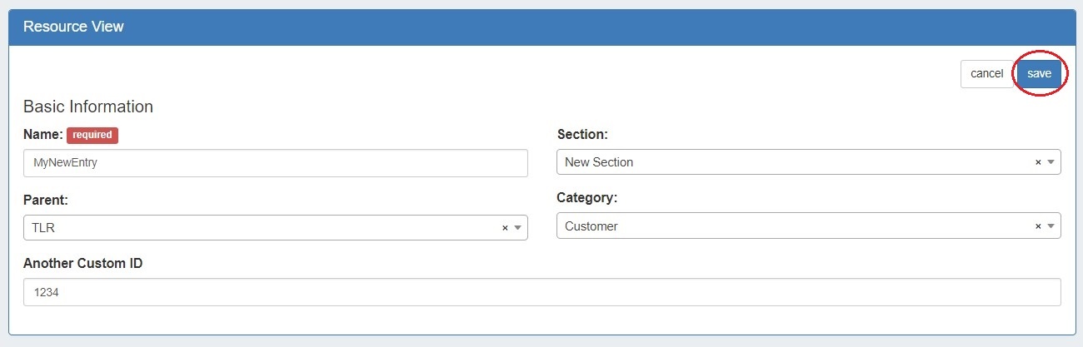This screenshot has height=347, width=1083.
Task: Click the red required badge
Action: (92, 135)
